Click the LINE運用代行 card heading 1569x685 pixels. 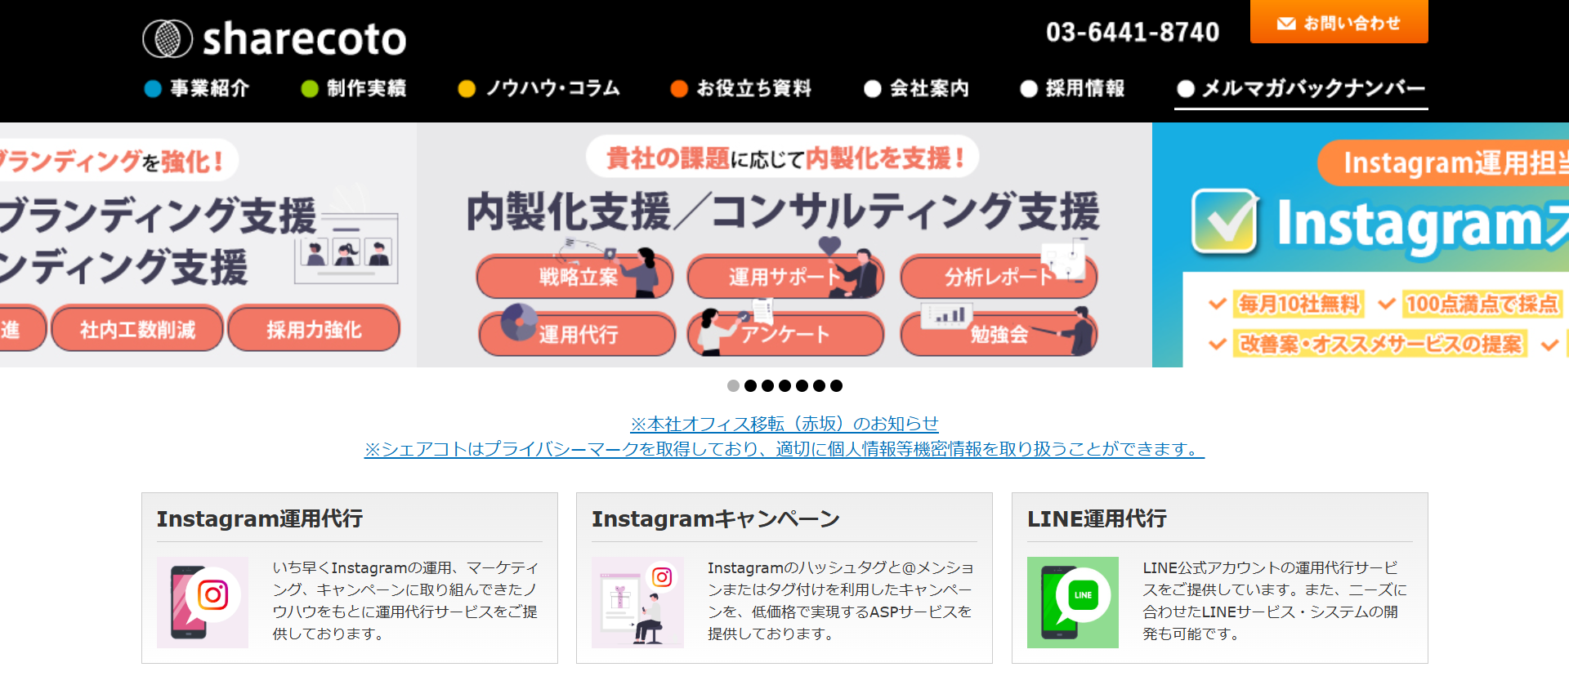coord(1097,519)
